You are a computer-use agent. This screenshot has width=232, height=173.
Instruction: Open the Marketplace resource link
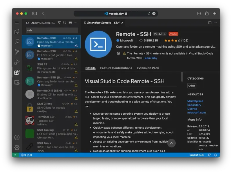coord(195,101)
